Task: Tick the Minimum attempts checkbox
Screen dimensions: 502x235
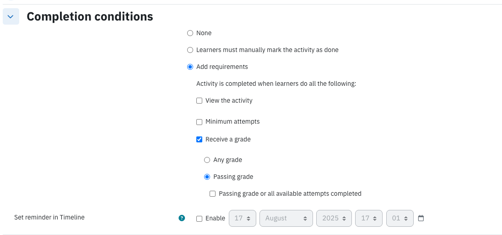Action: click(199, 122)
